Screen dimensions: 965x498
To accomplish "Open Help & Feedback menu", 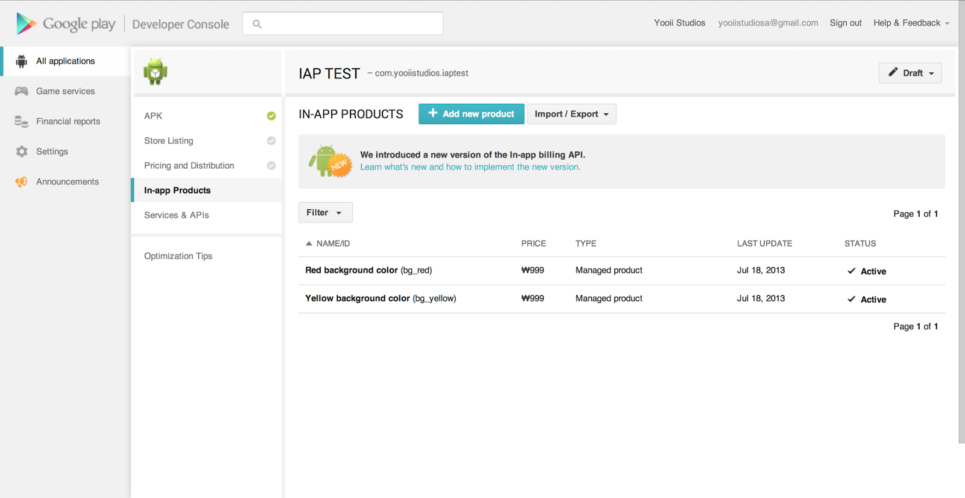I will (911, 23).
